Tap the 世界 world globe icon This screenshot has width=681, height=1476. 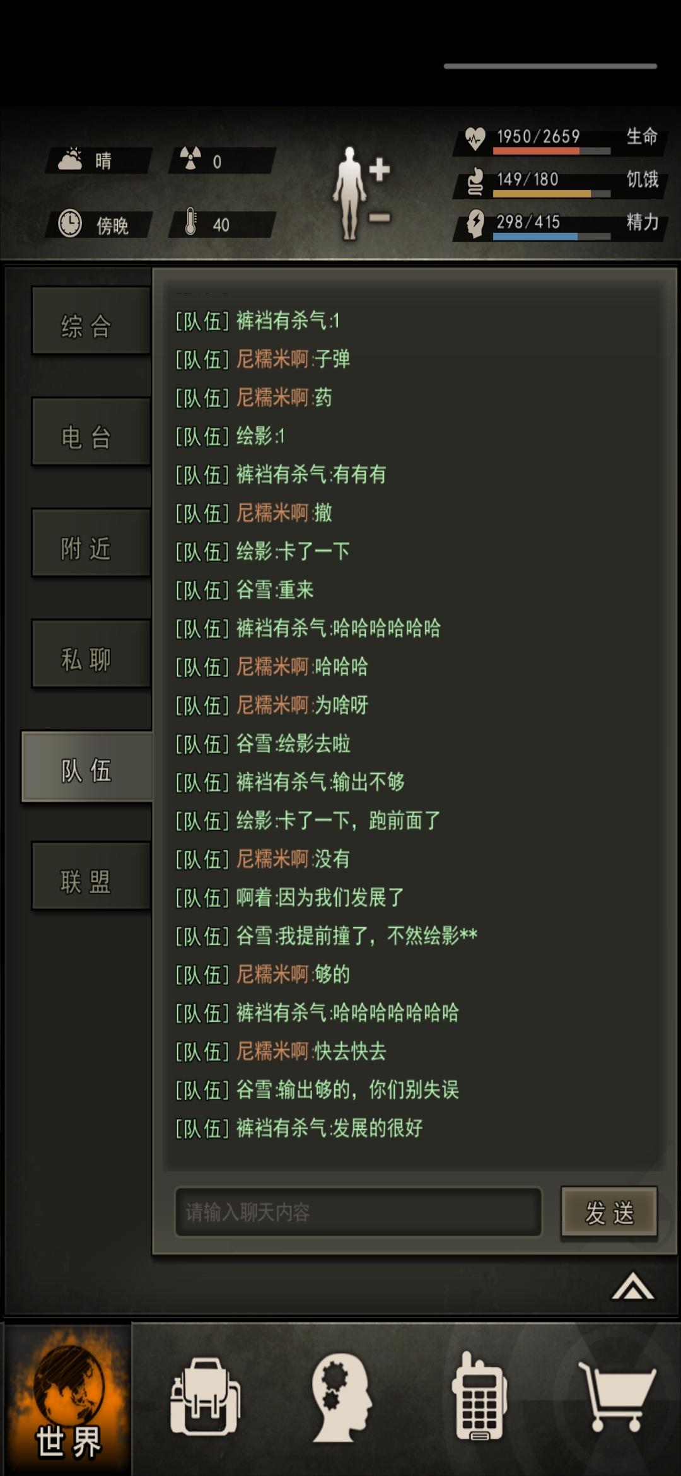pos(68,1399)
